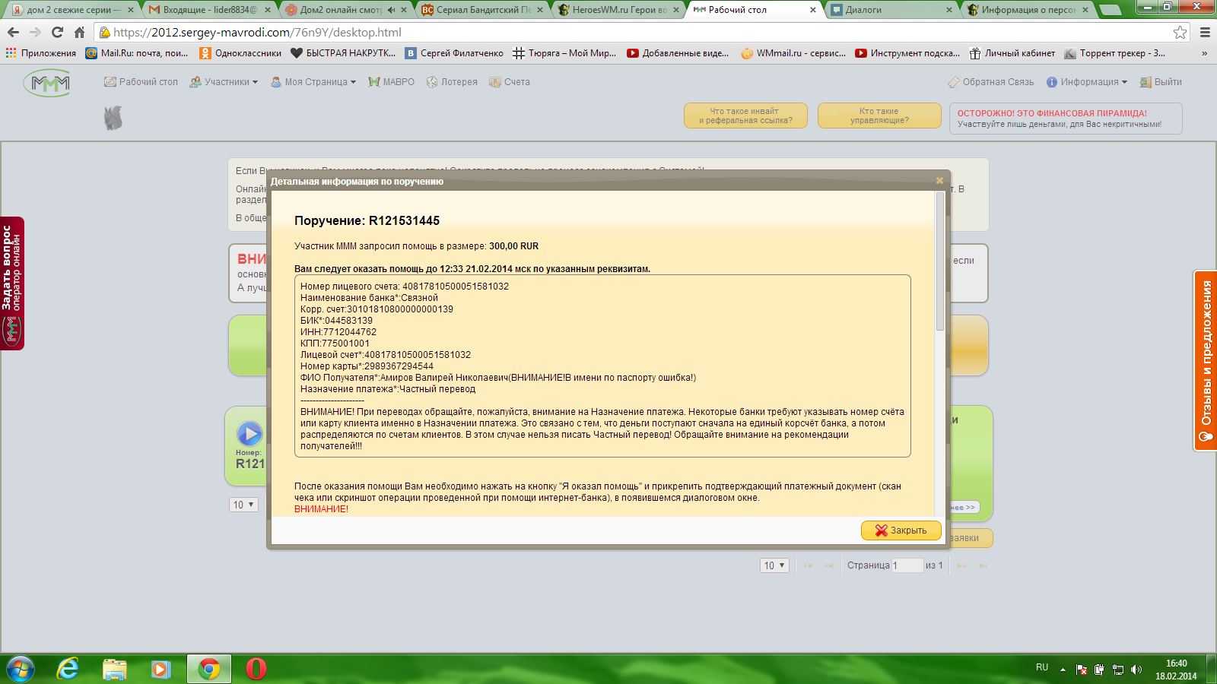Switch to the Chrome taskbar icon
The height and width of the screenshot is (684, 1217).
209,669
